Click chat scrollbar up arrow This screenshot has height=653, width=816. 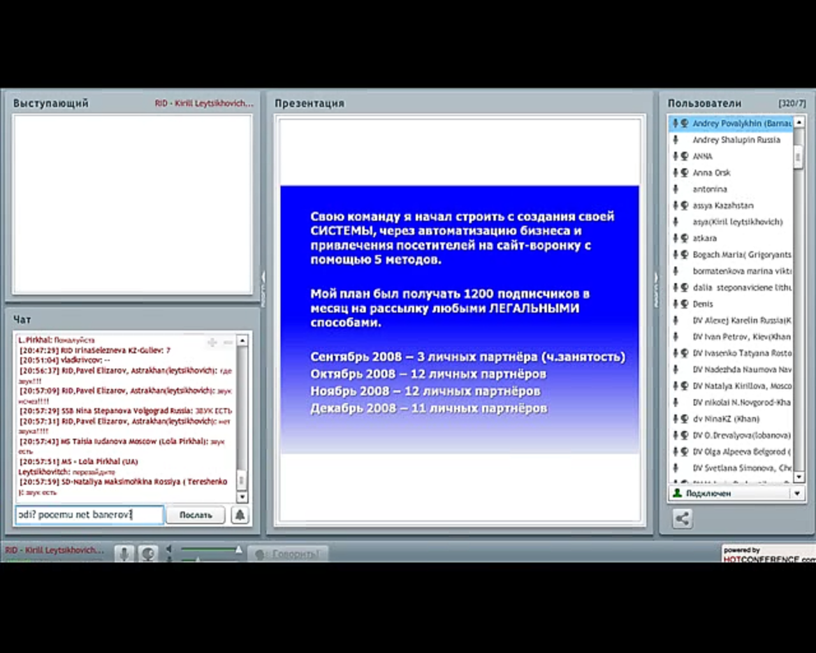click(242, 341)
